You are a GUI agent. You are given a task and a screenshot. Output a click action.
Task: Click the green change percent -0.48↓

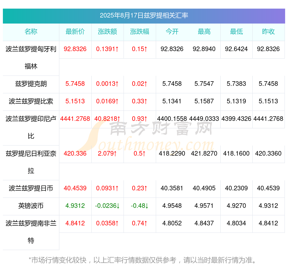coord(140,206)
